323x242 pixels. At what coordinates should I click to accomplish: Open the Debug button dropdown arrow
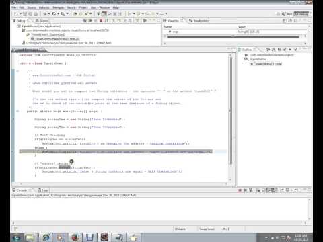[x=49, y=14]
